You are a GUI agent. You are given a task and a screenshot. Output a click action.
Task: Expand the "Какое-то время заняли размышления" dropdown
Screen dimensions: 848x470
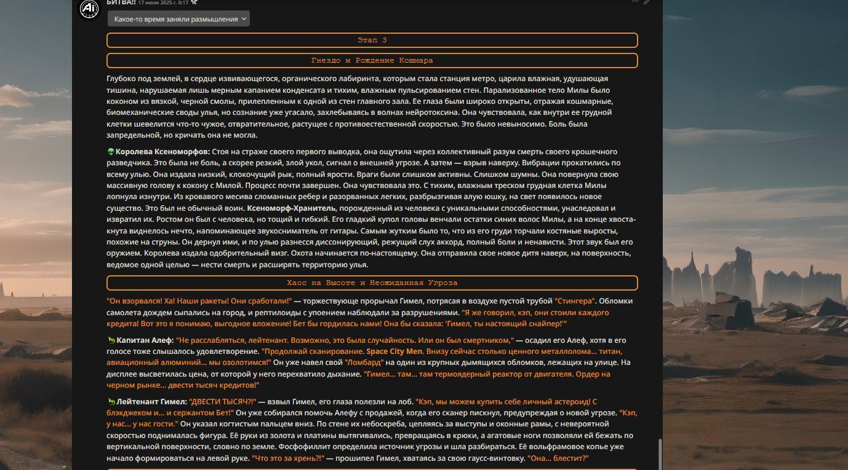178,19
